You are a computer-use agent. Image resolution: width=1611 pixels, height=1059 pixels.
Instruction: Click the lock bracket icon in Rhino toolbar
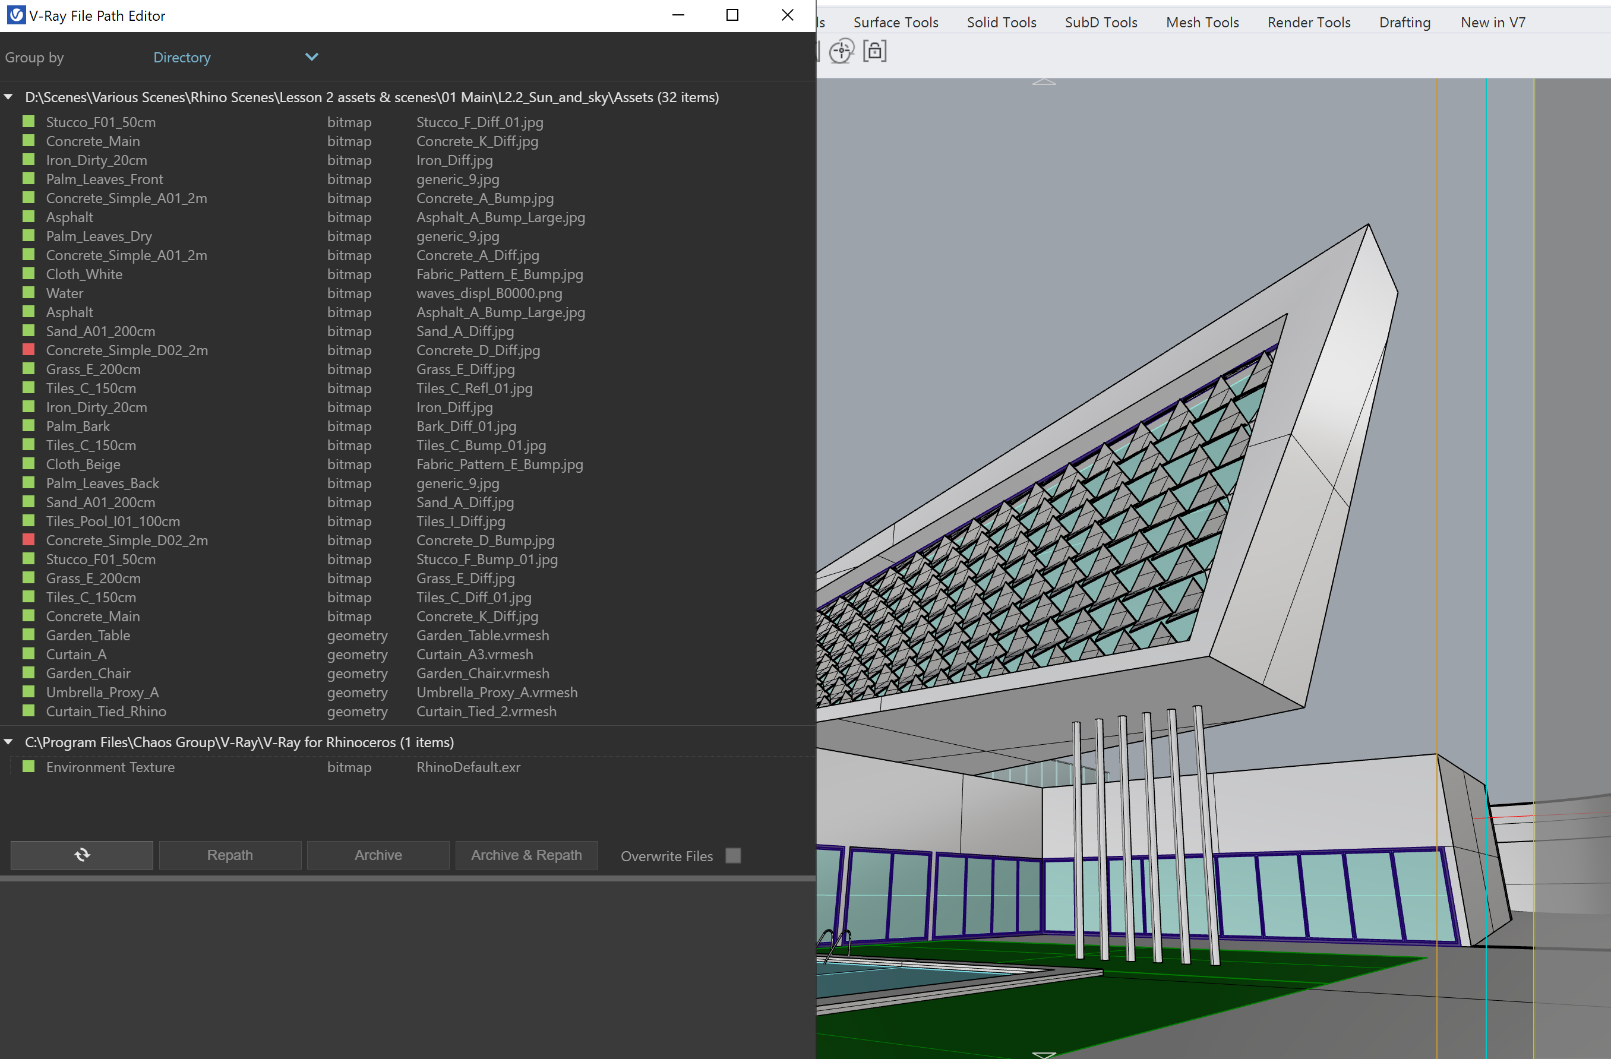(874, 50)
